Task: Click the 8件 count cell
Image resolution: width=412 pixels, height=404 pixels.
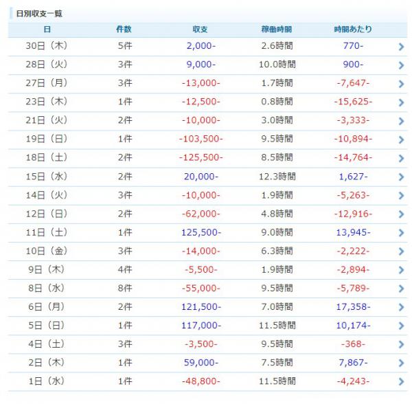Action: pyautogui.click(x=125, y=289)
